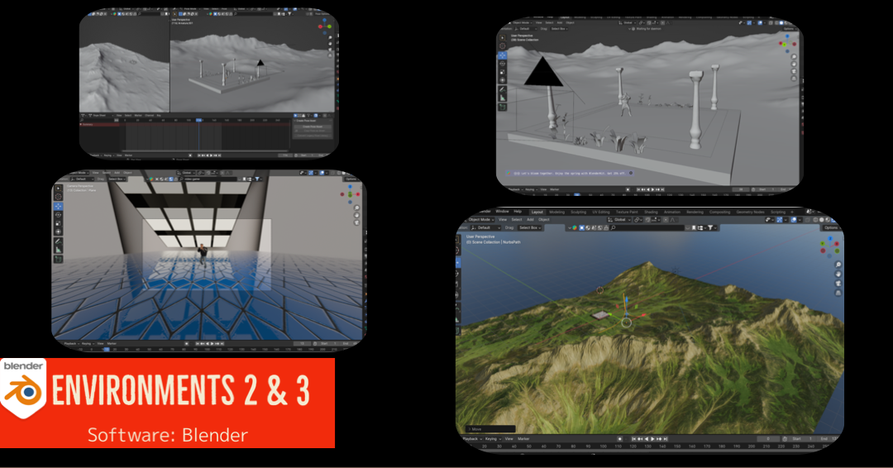893x468 pixels.
Task: Open the Default orientation dropdown in terrain window
Action: [x=485, y=227]
